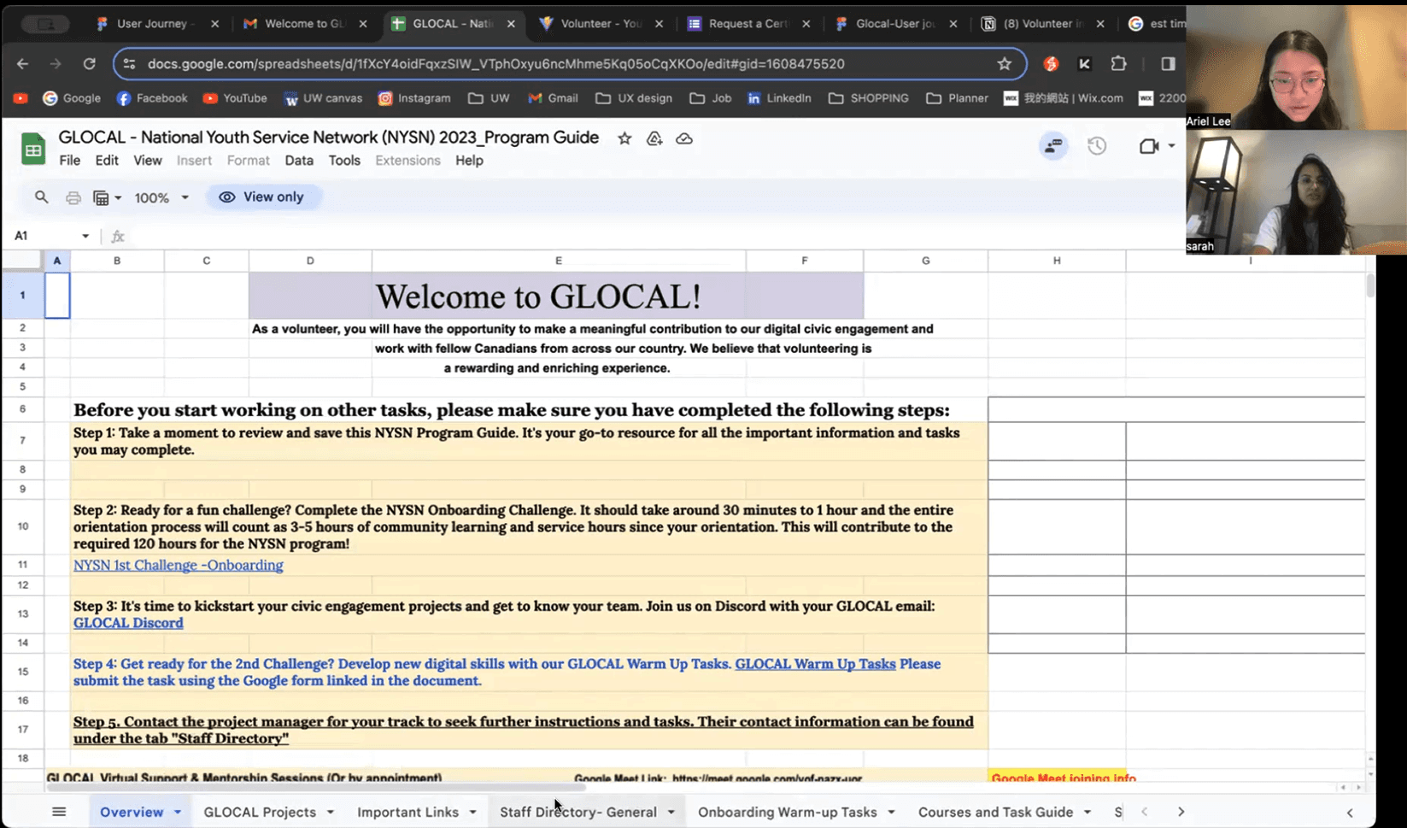Collapse the side panel arrow at bottom right
1407x828 pixels.
pyautogui.click(x=1350, y=813)
